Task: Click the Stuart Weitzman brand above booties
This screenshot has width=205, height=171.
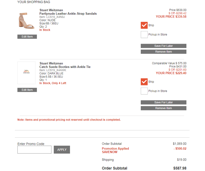Action: point(51,63)
